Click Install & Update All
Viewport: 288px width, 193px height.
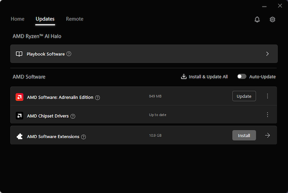205,76
